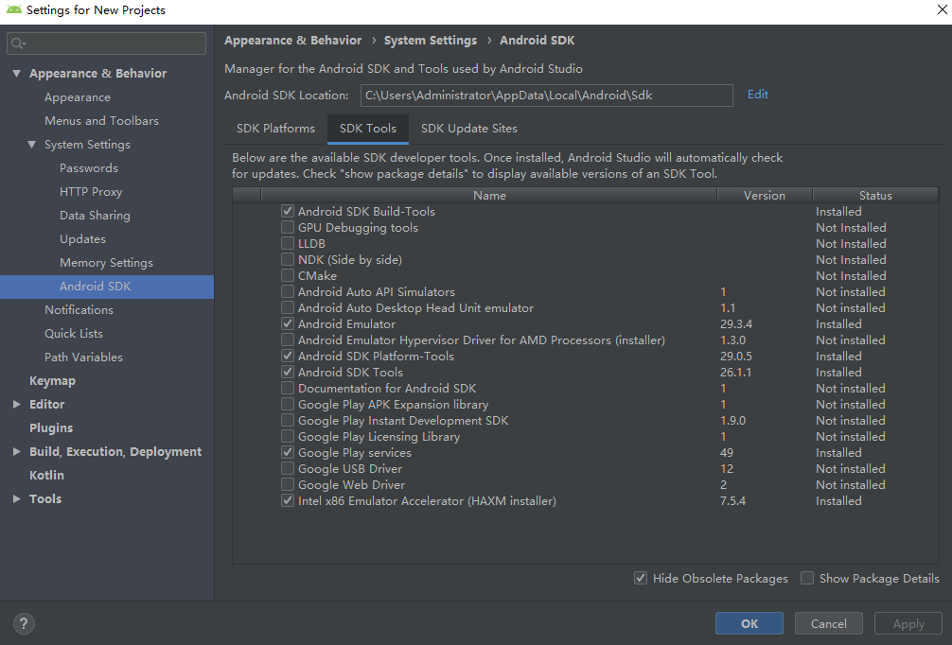Click the Cancel button
Image resolution: width=952 pixels, height=645 pixels.
pyautogui.click(x=828, y=624)
